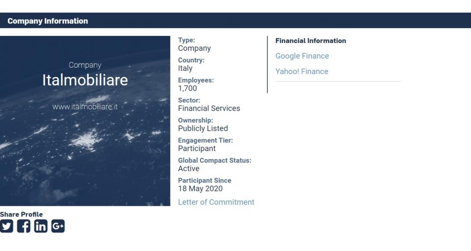Click the 'Employees:' label
Image resolution: width=471 pixels, height=251 pixels.
coord(196,80)
